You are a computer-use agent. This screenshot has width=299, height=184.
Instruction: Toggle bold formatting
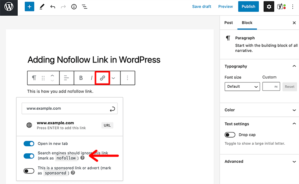pos(81,78)
